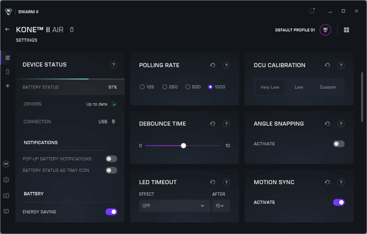Enable angle snapping
The width and height of the screenshot is (367, 234).
pyautogui.click(x=339, y=144)
